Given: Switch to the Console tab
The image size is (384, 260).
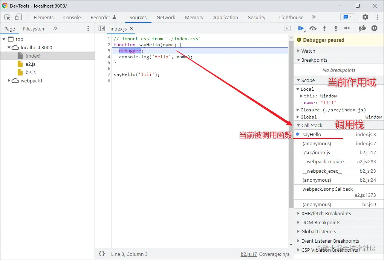Looking at the screenshot, I should pyautogui.click(x=72, y=17).
